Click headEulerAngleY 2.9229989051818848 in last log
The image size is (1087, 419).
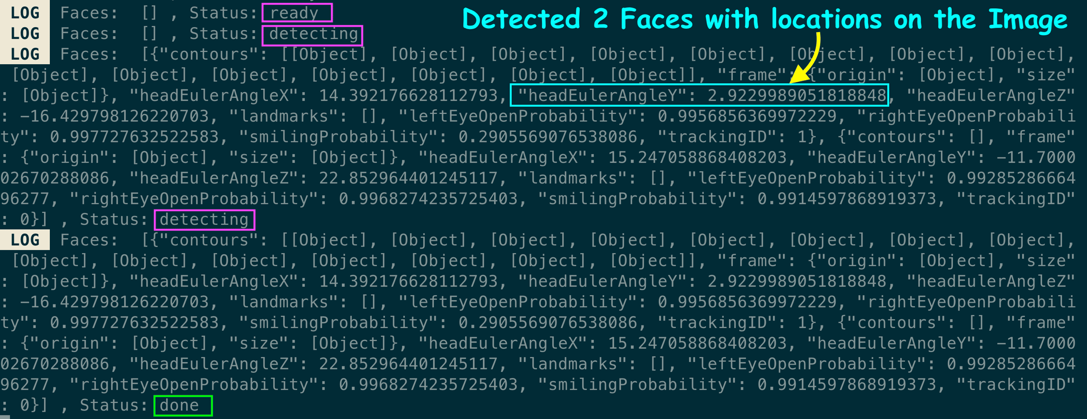(x=702, y=281)
